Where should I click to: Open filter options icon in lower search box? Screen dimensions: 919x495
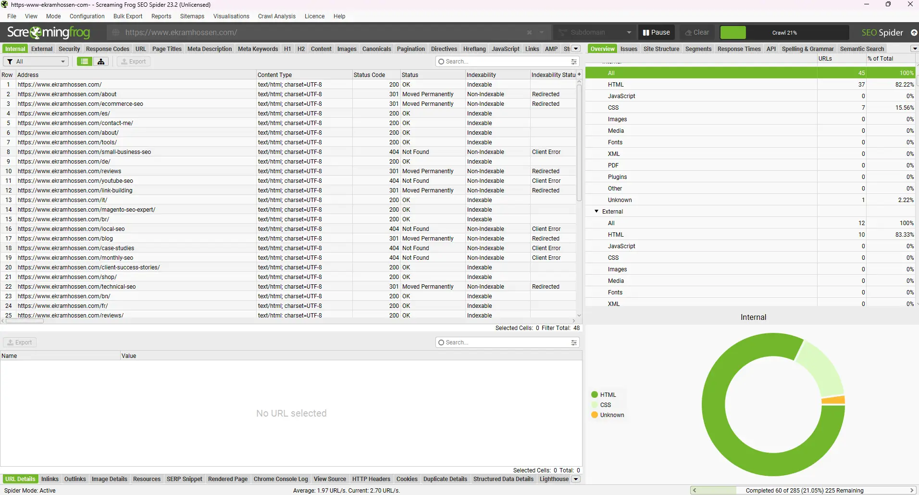pyautogui.click(x=573, y=343)
